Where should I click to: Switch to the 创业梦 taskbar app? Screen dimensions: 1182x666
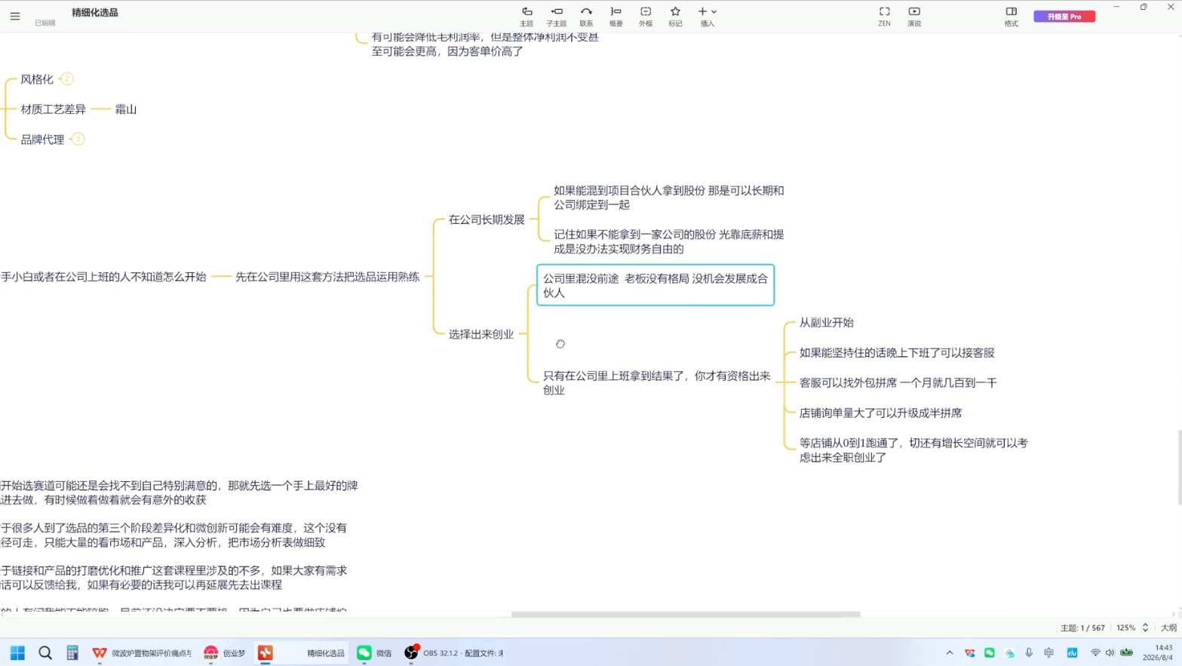[x=225, y=652]
